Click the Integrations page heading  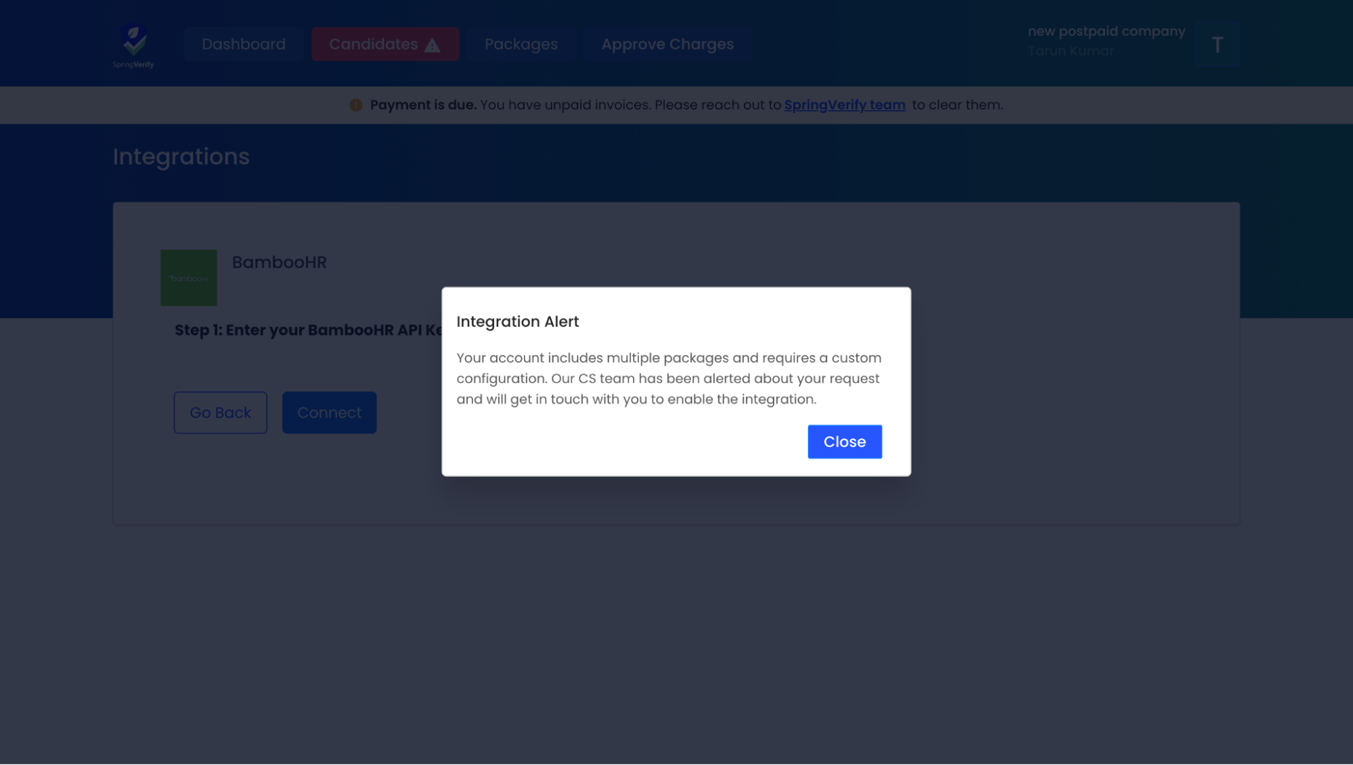click(181, 157)
